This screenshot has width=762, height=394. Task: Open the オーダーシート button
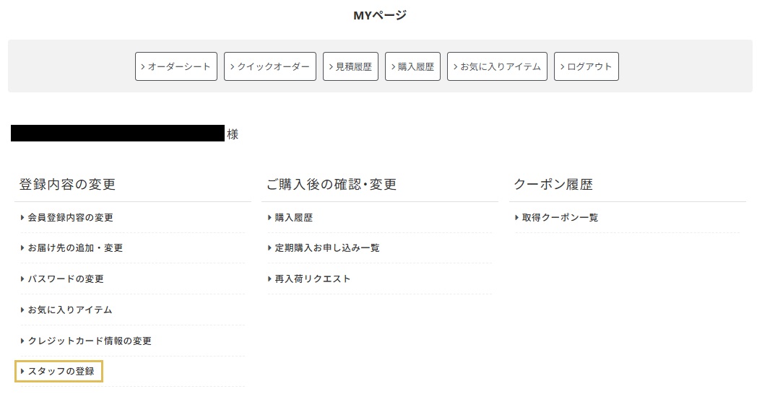[176, 66]
